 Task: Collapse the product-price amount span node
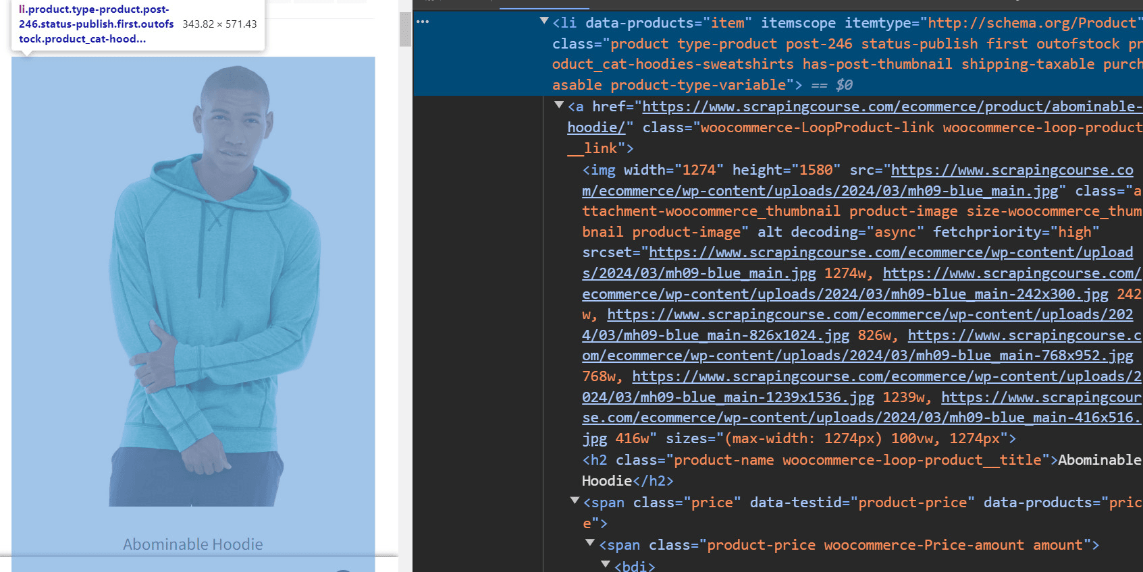coord(590,543)
